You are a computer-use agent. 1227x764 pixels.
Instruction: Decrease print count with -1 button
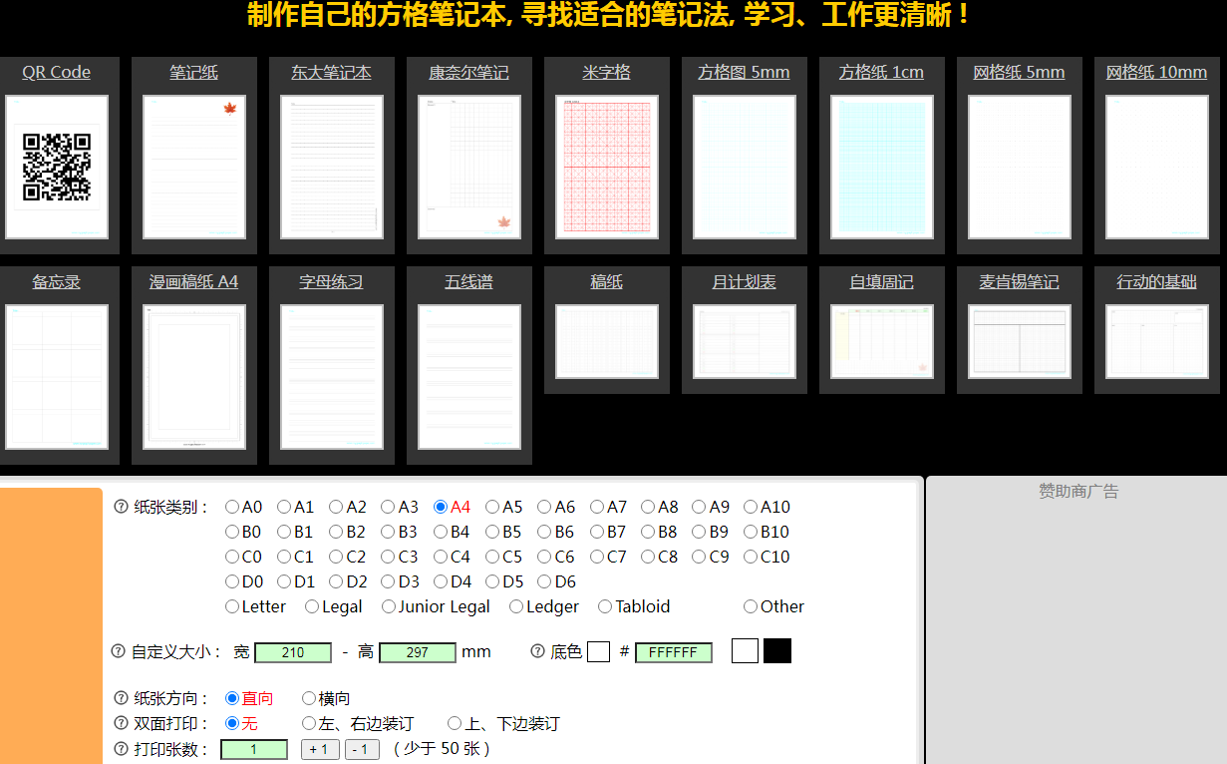(x=362, y=750)
